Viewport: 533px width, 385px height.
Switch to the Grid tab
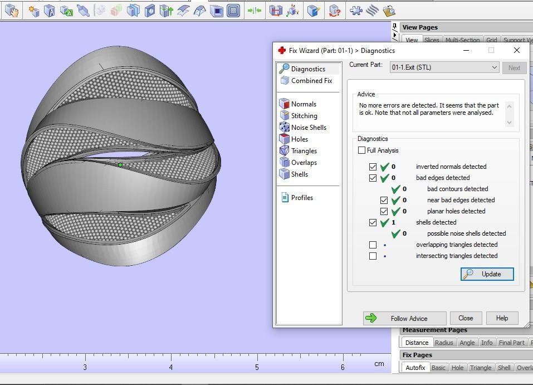click(x=492, y=40)
